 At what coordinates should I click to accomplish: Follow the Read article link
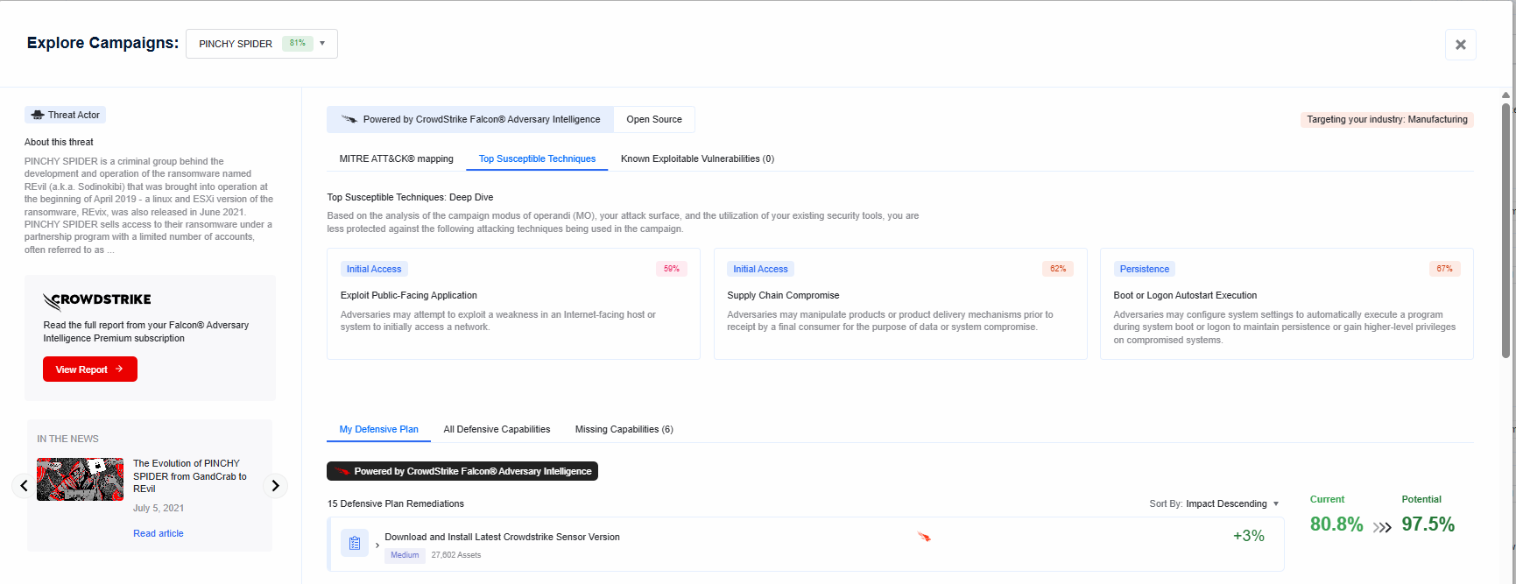click(159, 533)
